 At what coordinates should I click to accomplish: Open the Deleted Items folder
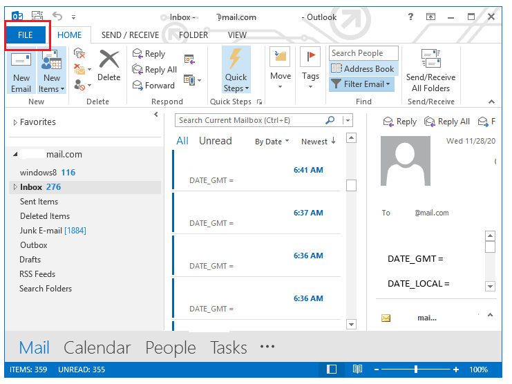coord(45,216)
